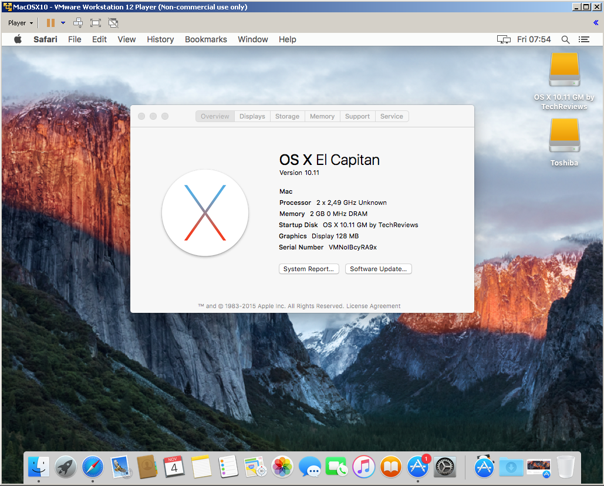Launch Launchpad rocket icon in dock
The height and width of the screenshot is (486, 604).
66,467
